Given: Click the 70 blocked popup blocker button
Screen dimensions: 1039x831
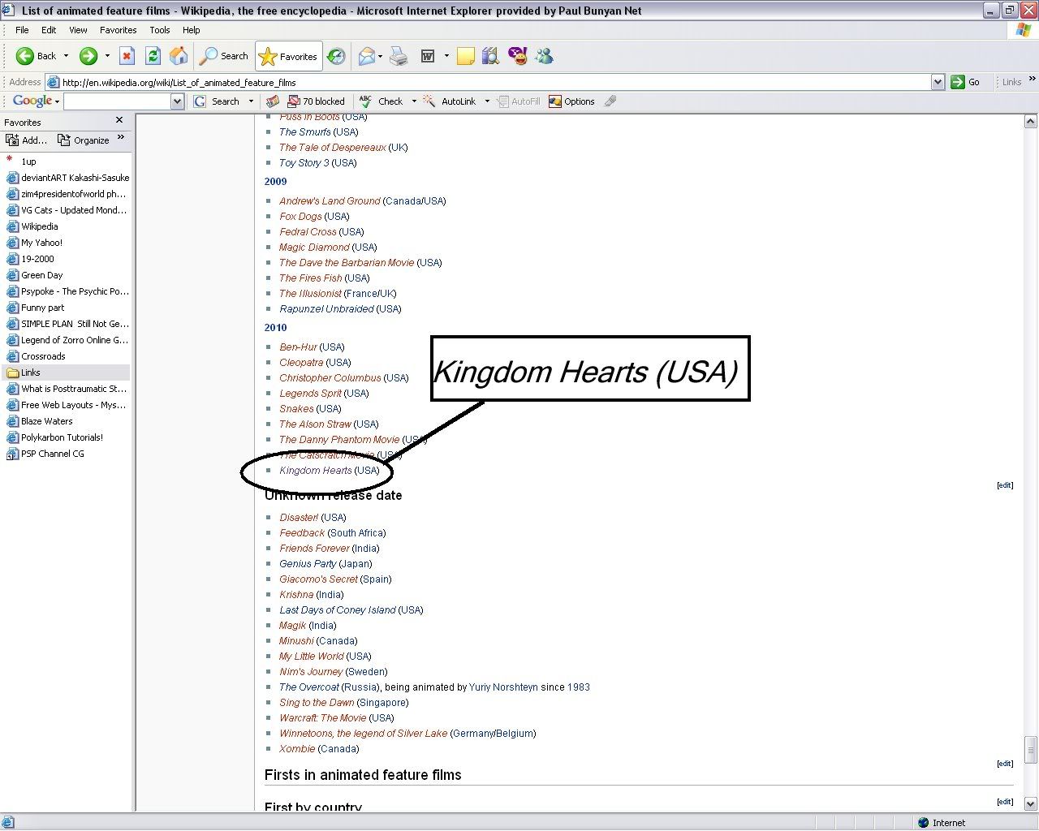Looking at the screenshot, I should 316,101.
